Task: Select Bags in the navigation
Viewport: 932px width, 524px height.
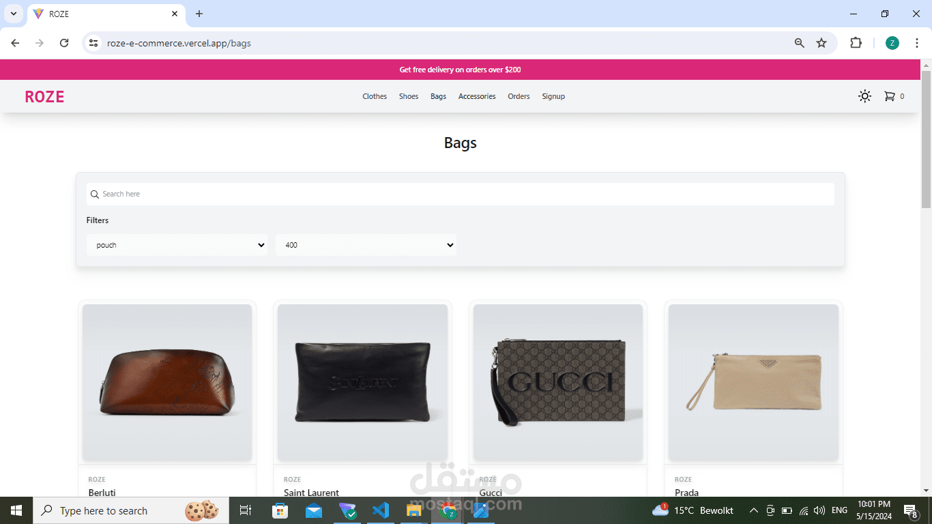Action: [438, 96]
